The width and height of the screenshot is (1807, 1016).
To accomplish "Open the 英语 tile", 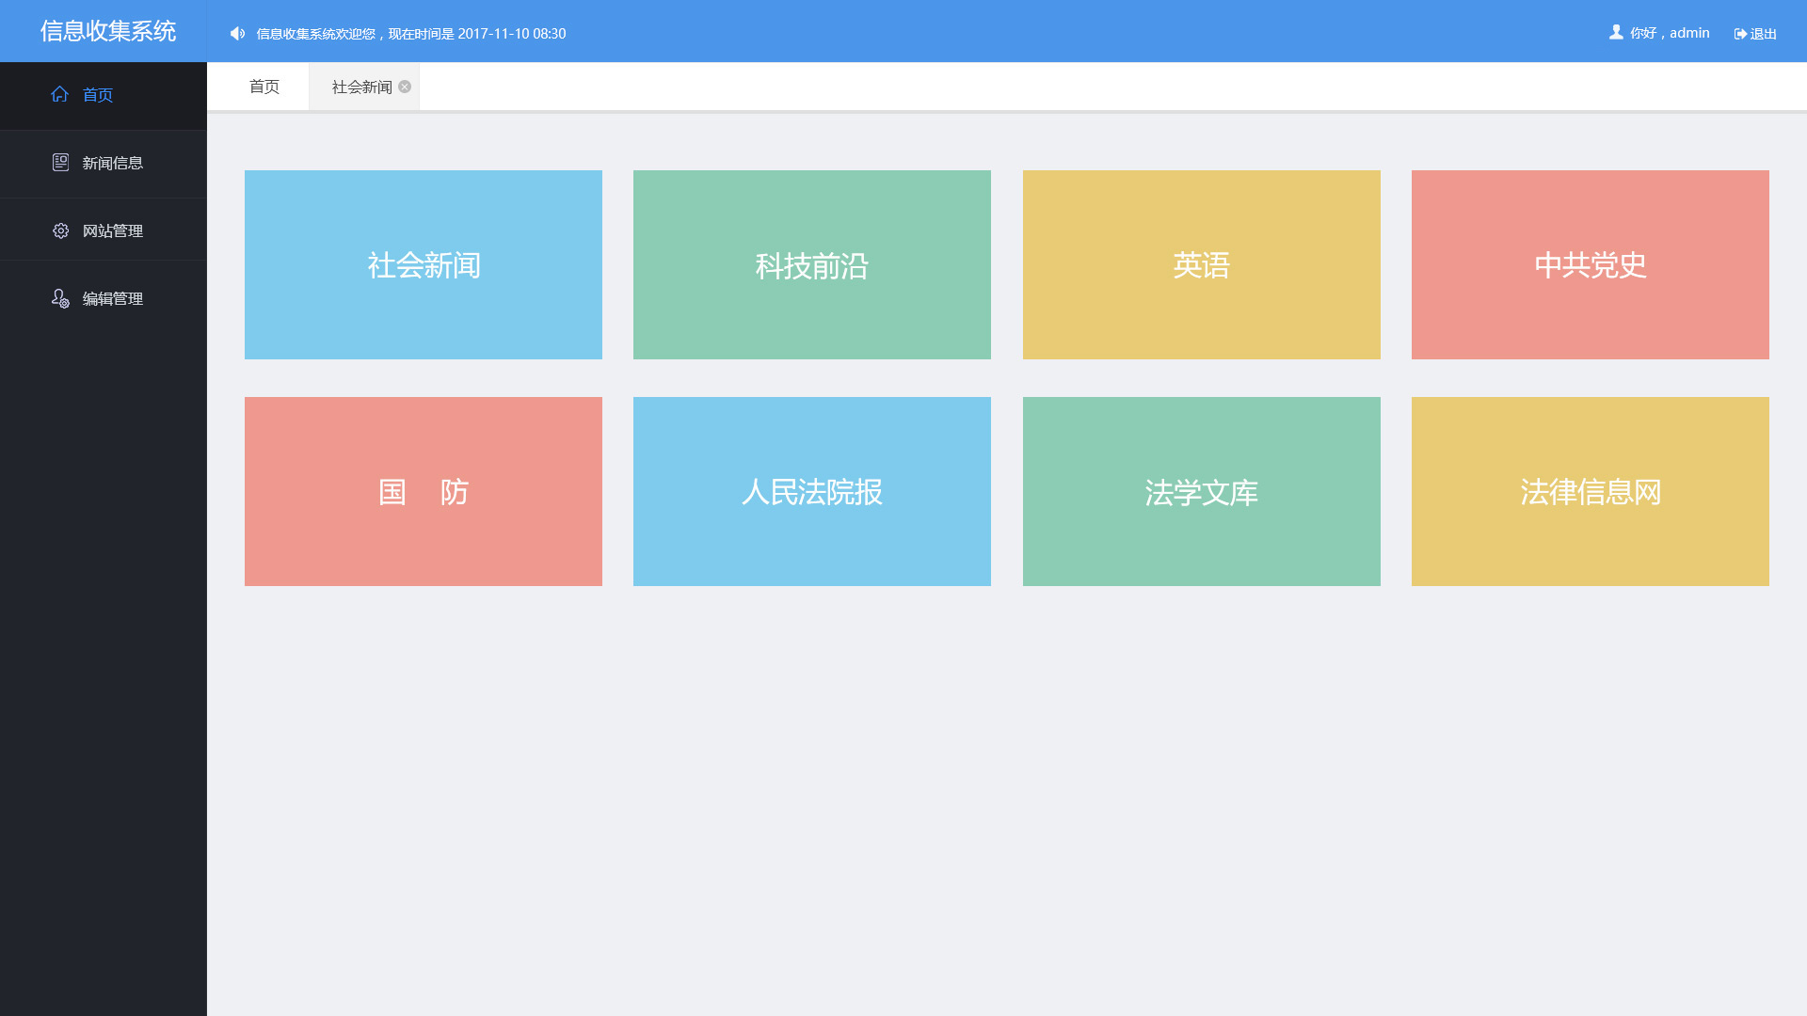I will [1202, 264].
